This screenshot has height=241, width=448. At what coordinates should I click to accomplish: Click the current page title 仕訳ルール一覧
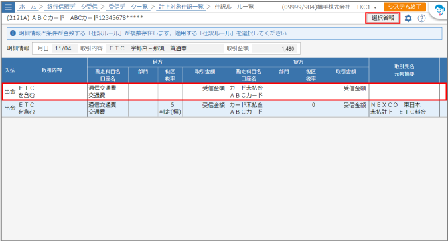pos(234,7)
